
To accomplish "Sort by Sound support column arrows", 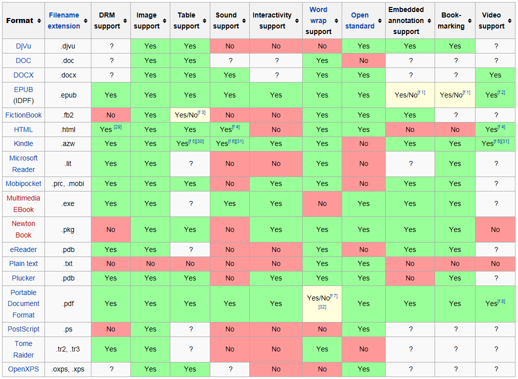I will (244, 20).
